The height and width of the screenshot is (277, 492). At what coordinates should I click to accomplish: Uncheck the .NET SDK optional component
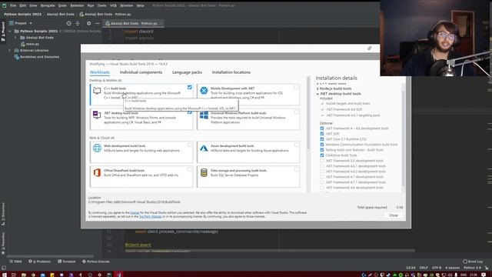(x=322, y=134)
